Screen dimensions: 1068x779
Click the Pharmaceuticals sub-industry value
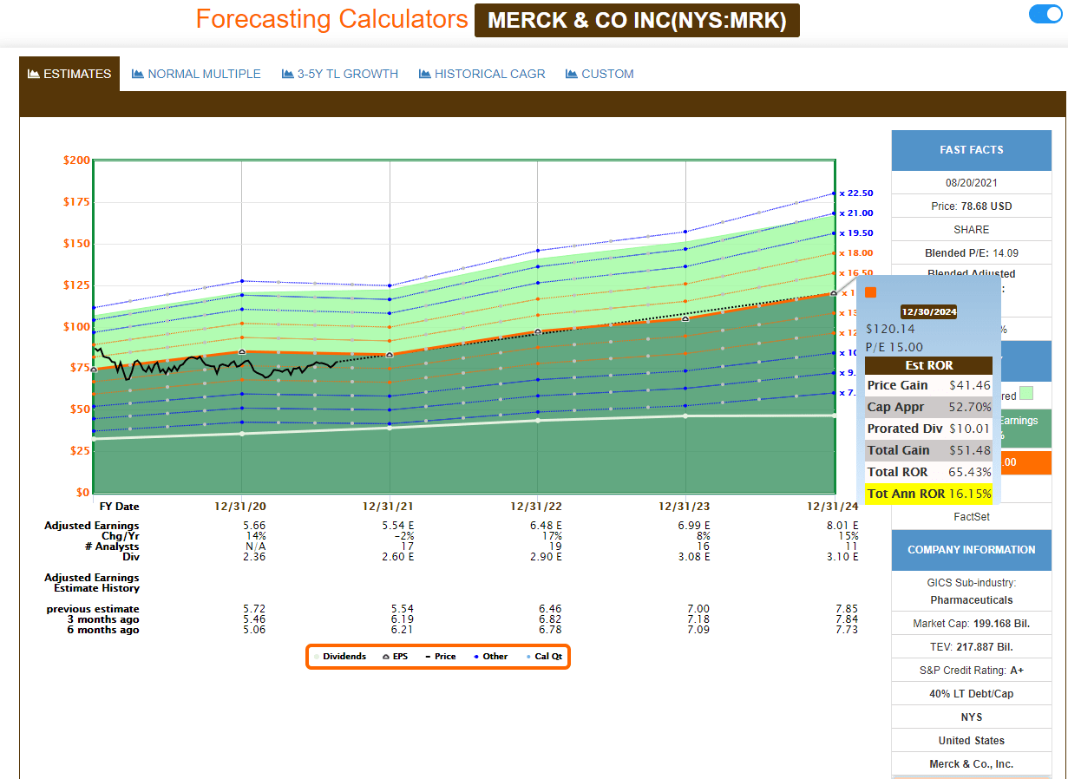(x=972, y=600)
